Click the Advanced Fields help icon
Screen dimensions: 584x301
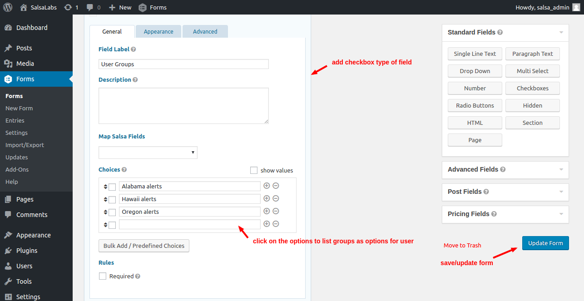pyautogui.click(x=503, y=169)
